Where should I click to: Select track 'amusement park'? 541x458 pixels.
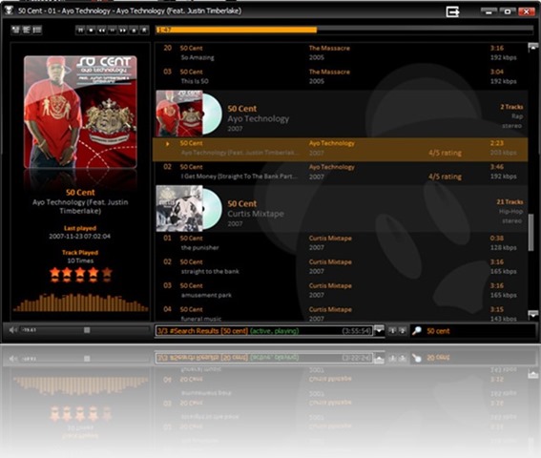coord(340,291)
